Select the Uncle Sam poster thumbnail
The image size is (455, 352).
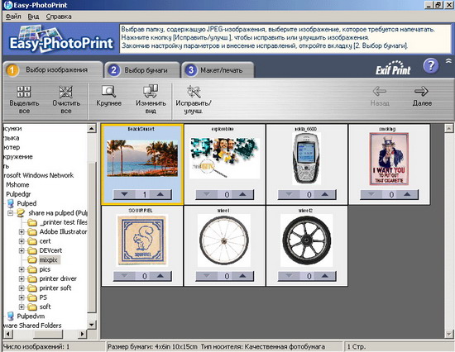389,159
